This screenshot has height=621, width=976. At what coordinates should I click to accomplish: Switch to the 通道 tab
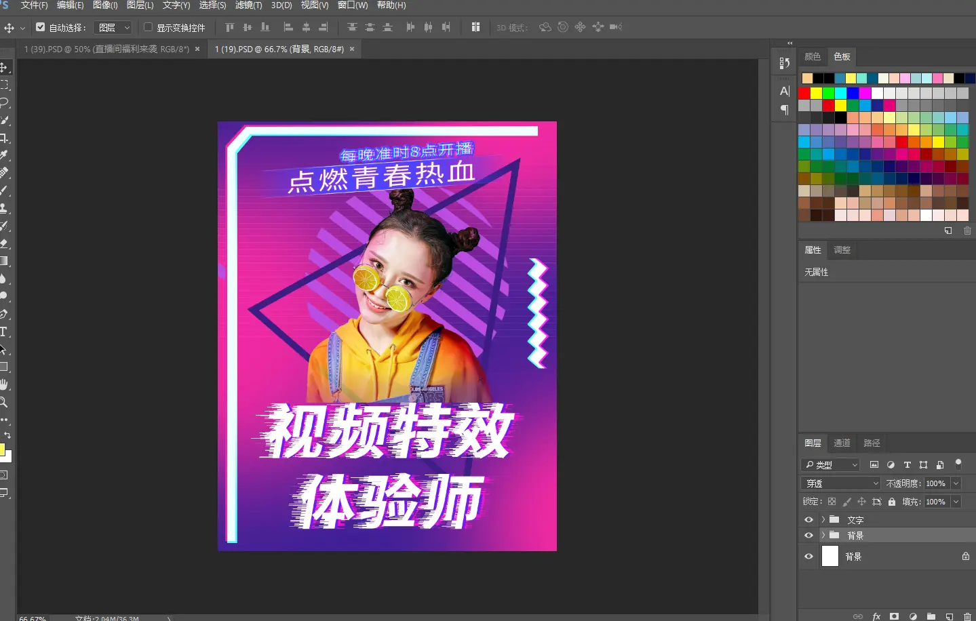842,443
